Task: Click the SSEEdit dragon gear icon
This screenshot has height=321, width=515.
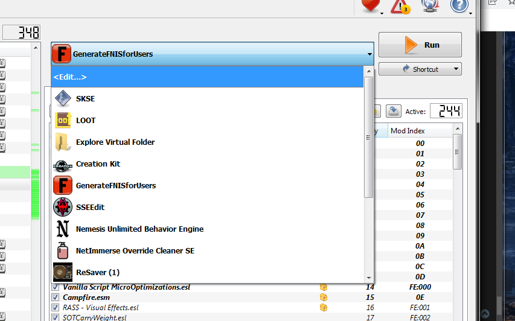Action: 63,207
